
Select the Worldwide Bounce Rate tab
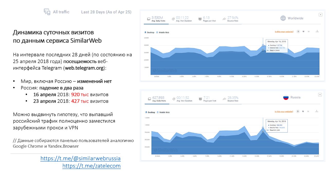230,19
